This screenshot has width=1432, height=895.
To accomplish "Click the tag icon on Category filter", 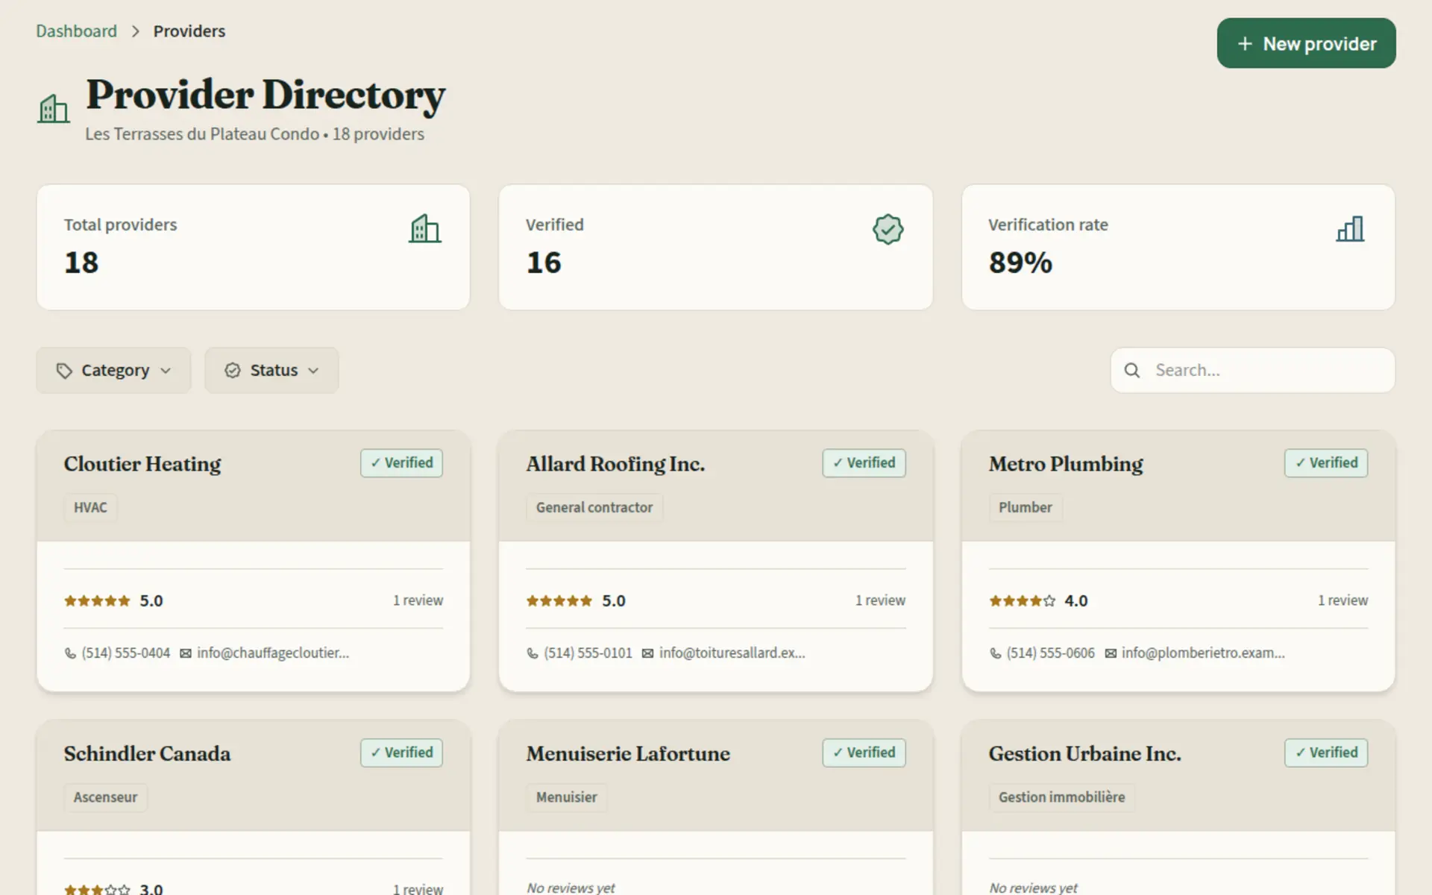I will point(64,371).
